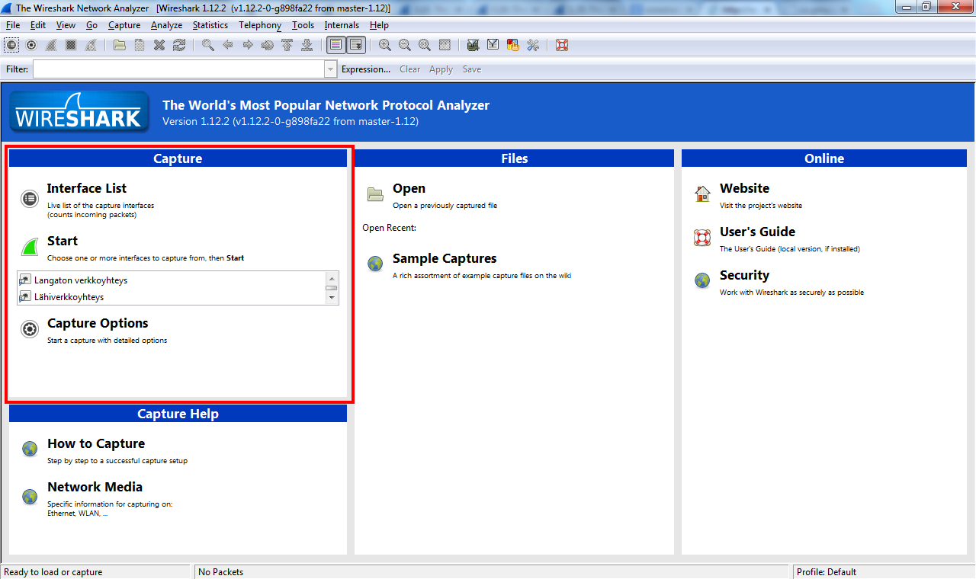The image size is (976, 579).
Task: Save this capture file toolbar icon
Action: click(x=140, y=45)
